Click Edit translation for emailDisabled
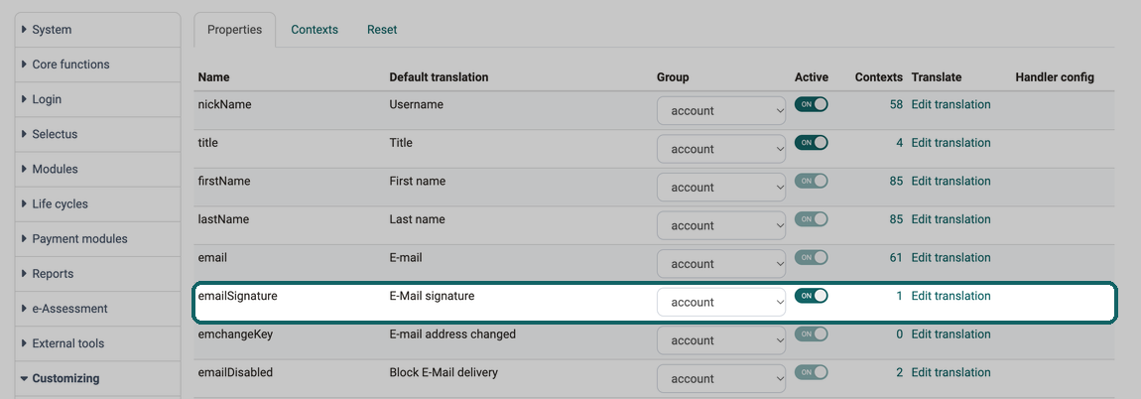The height and width of the screenshot is (399, 1141). pos(951,372)
